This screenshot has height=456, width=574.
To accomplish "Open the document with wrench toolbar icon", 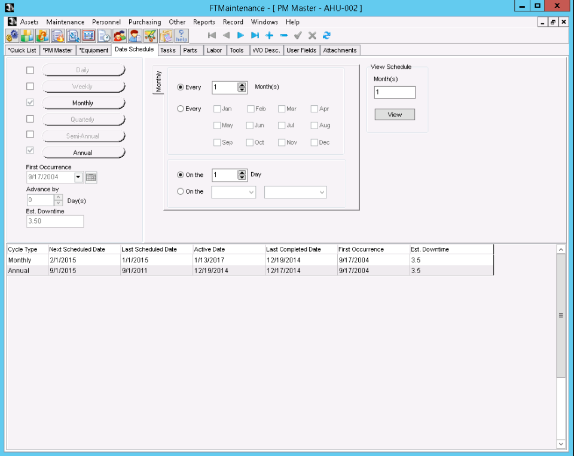I will (74, 36).
